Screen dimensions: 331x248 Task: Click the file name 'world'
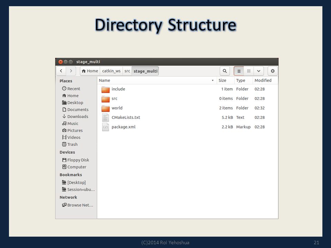click(117, 108)
